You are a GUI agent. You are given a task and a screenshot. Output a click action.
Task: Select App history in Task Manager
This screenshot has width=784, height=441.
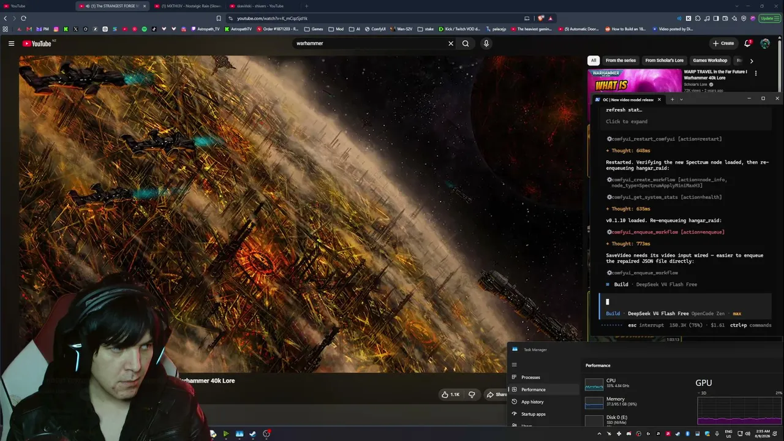click(x=543, y=402)
